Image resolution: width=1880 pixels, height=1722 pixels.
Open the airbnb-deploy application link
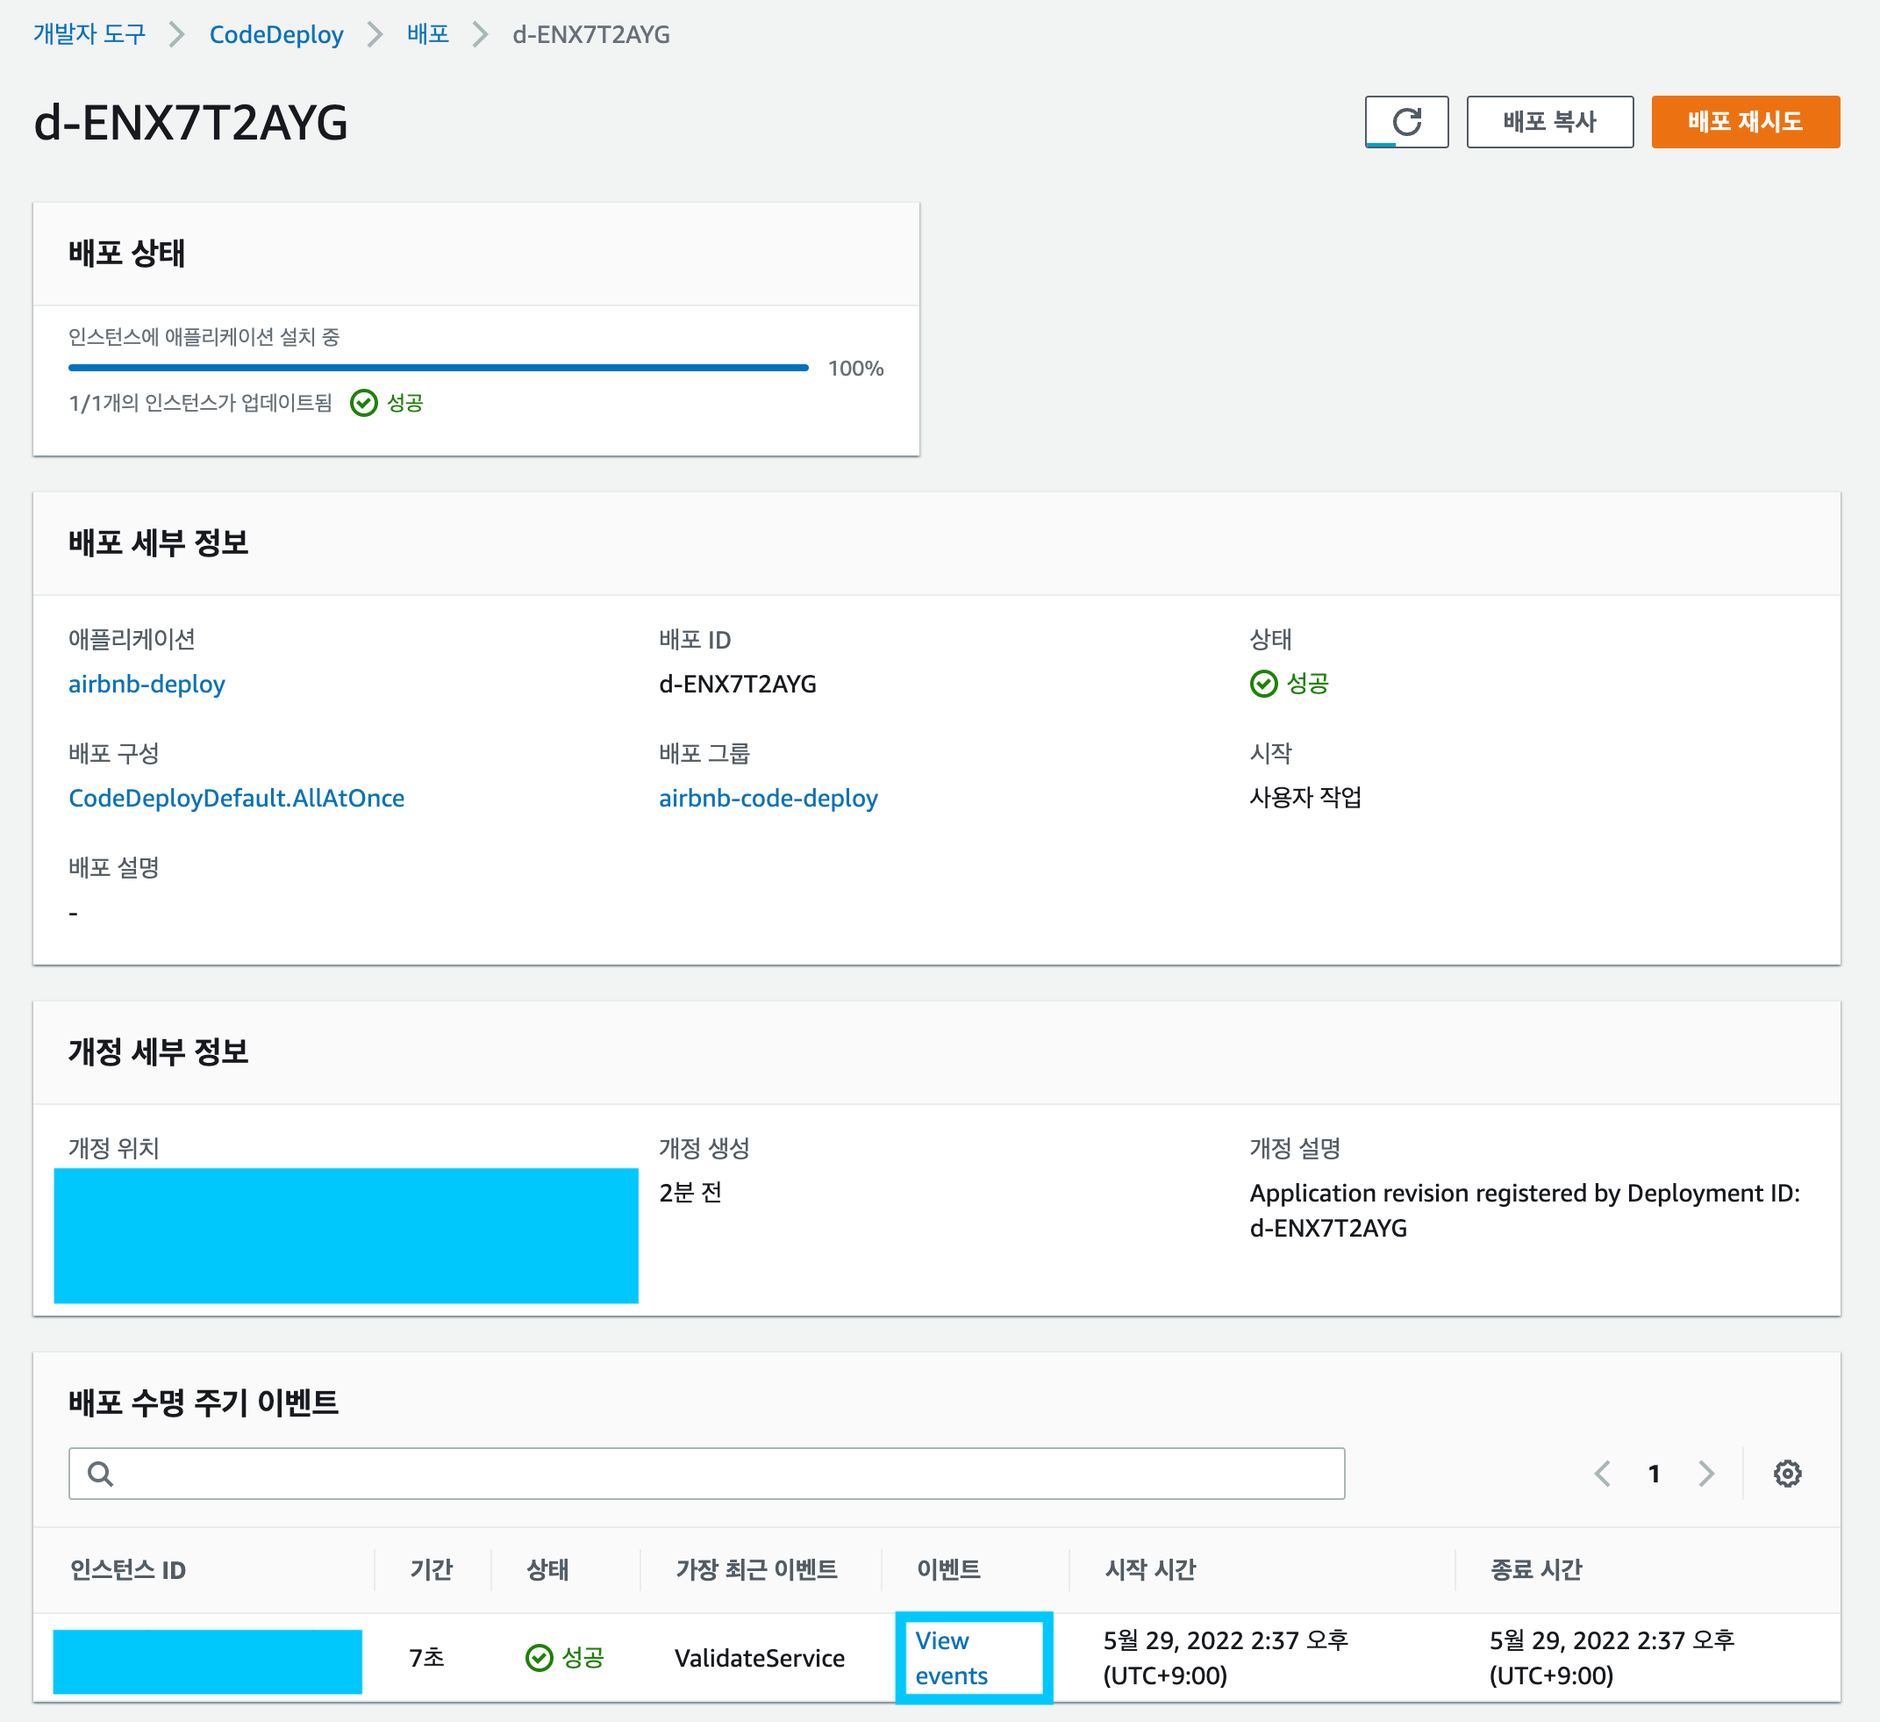pos(147,684)
